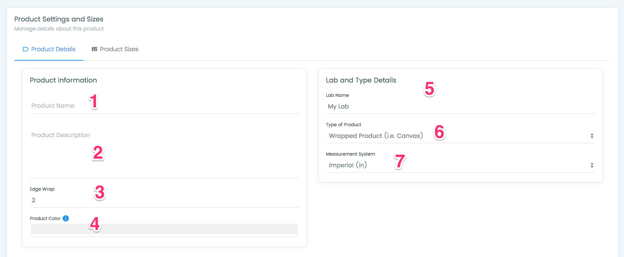Focus the Product Name field

[x=164, y=106]
